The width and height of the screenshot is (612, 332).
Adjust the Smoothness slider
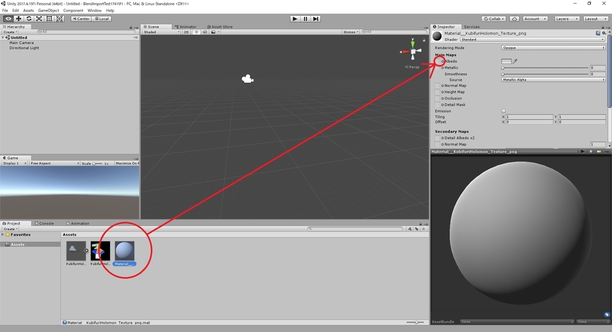[x=545, y=74]
